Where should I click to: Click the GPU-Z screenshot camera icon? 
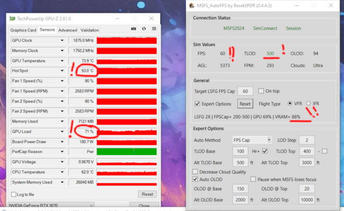pos(133,28)
